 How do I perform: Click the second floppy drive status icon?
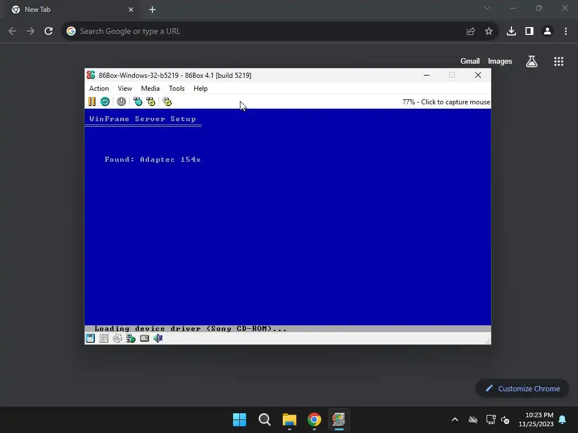(104, 338)
